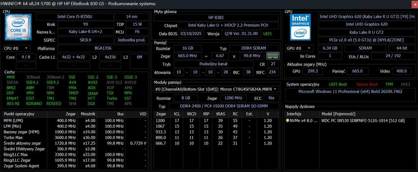Click the 'PCIe v2.0 x0 (5.0 GT/s) @ [WYŁĄCZONE]' field

[x=366, y=40]
